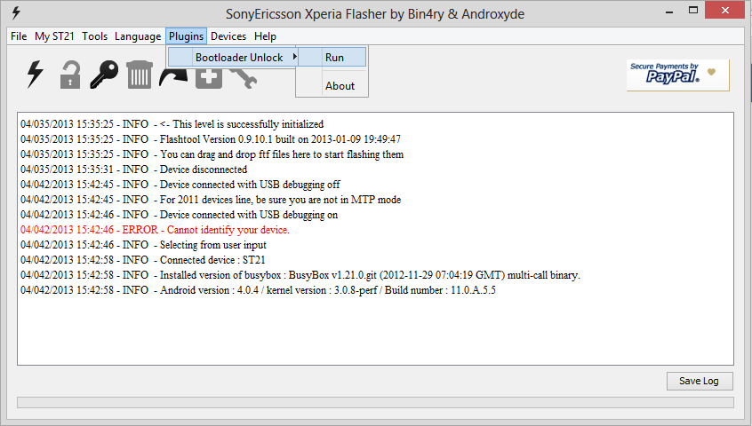Choose About in the Bootloader Unlock submenu
The image size is (752, 426).
340,86
